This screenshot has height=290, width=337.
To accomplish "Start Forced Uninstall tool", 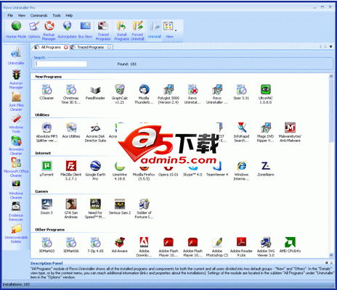I will (x=137, y=30).
